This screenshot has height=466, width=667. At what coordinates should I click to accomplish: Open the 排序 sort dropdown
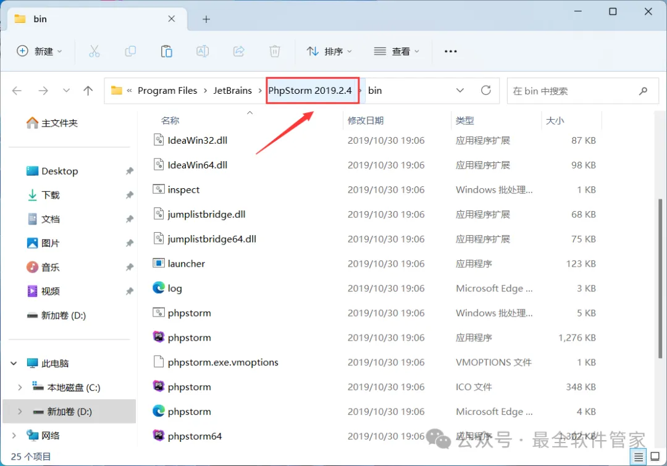coord(329,51)
